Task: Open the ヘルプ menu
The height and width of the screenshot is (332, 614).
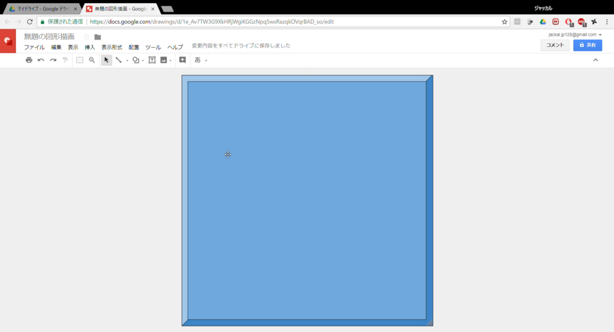Action: tap(175, 47)
